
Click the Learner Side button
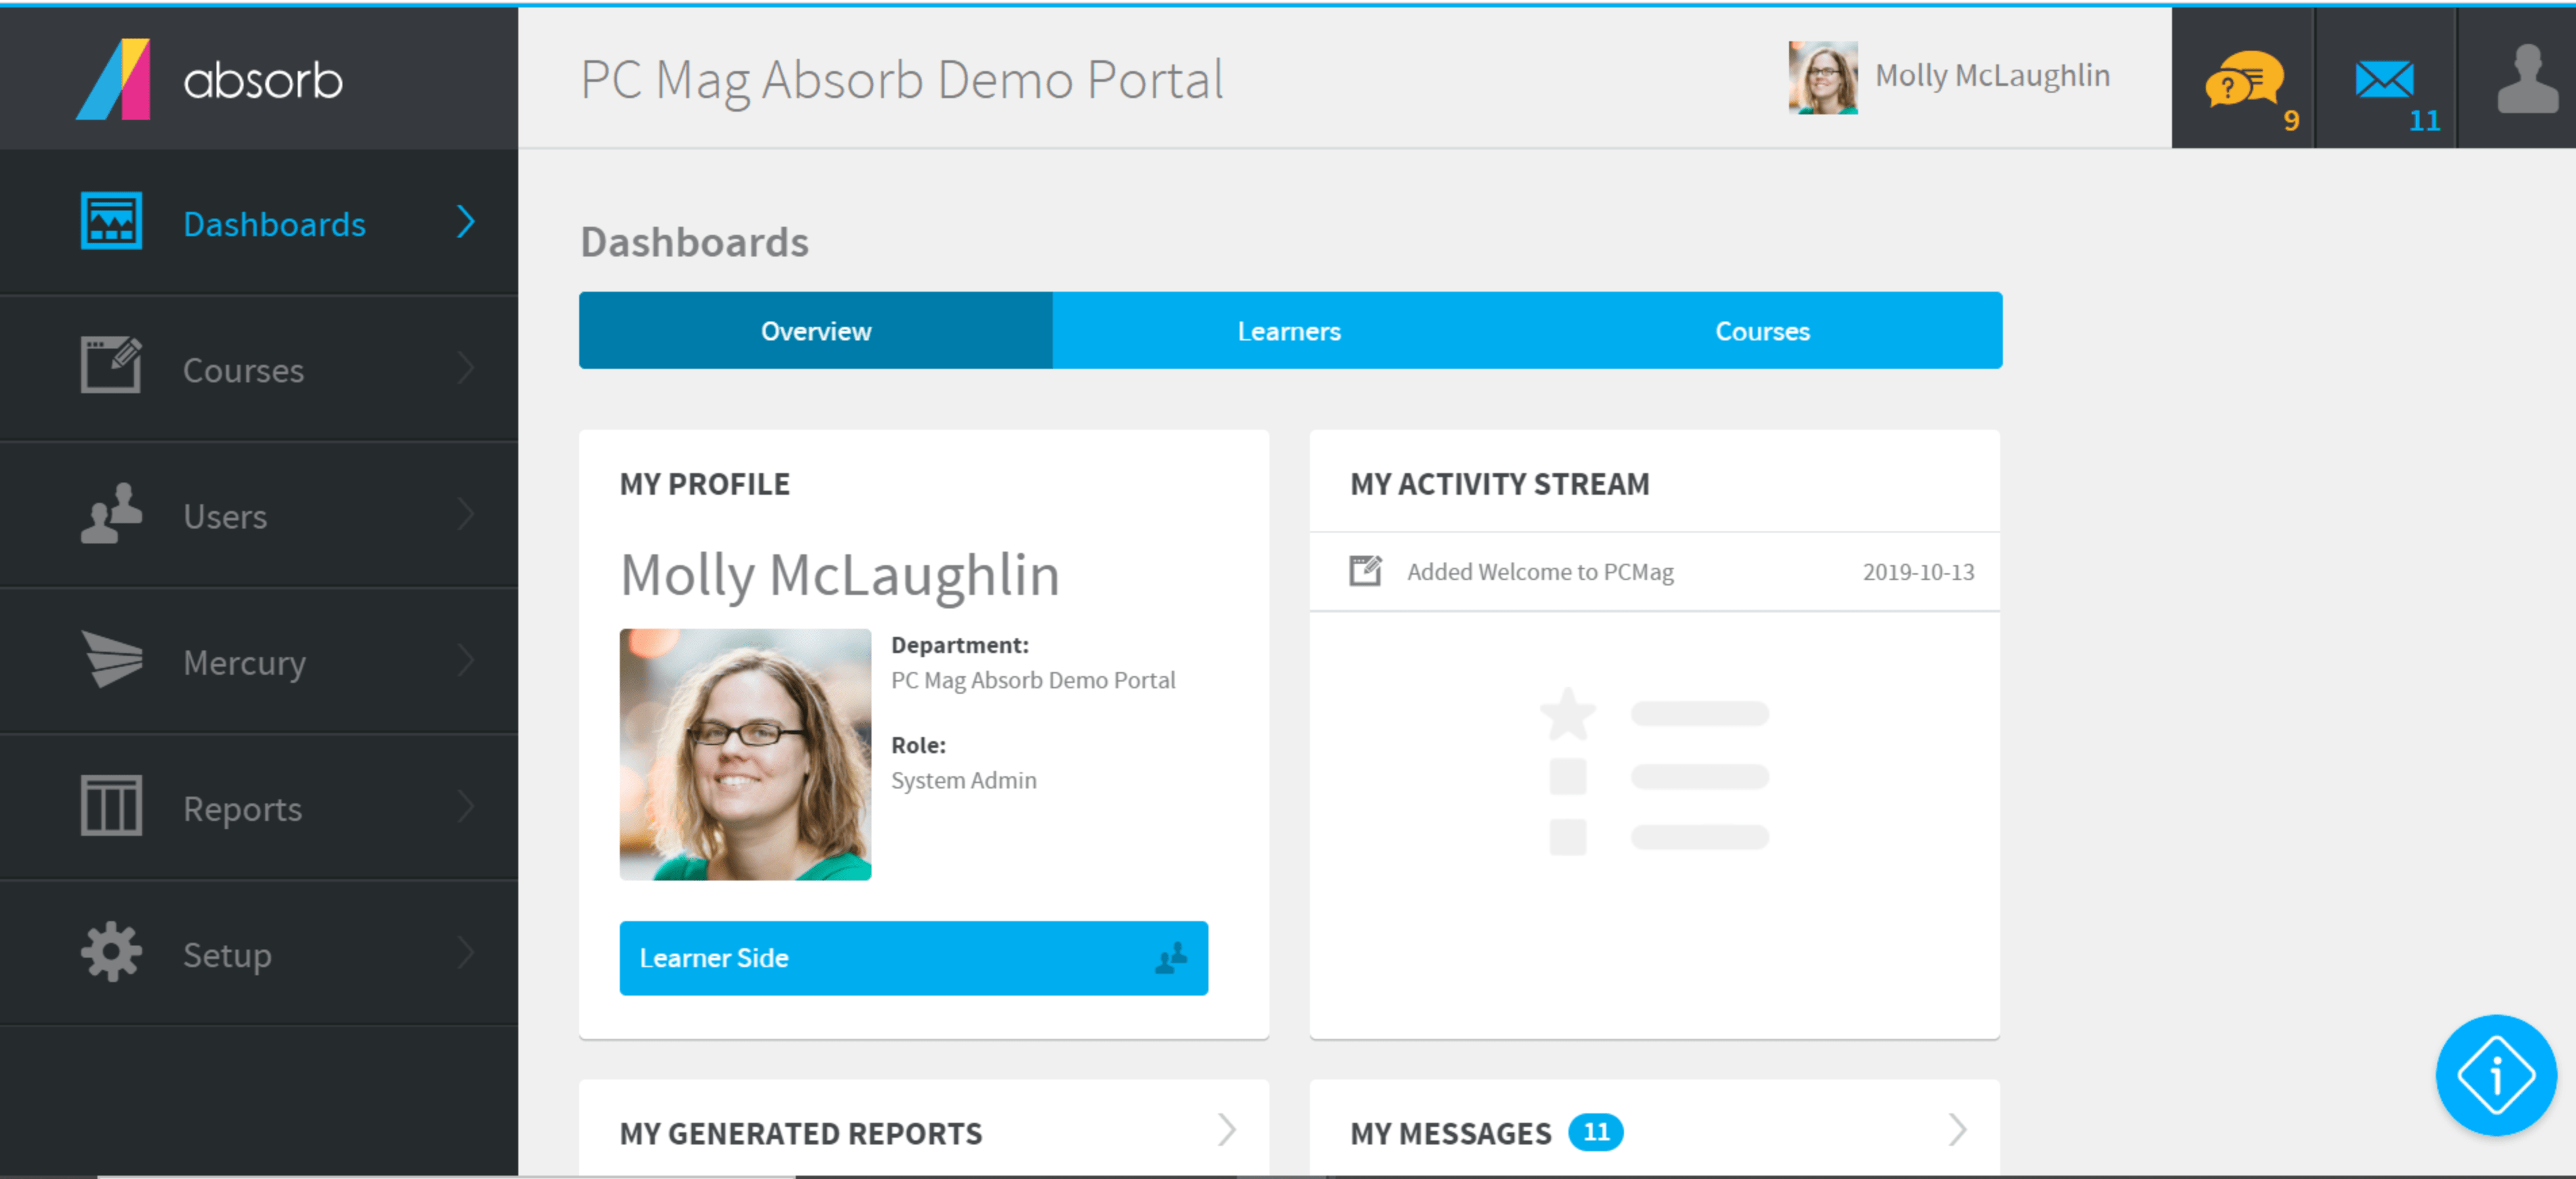pyautogui.click(x=913, y=958)
